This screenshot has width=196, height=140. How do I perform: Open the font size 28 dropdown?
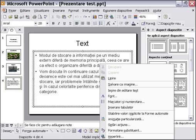[x=47, y=24]
